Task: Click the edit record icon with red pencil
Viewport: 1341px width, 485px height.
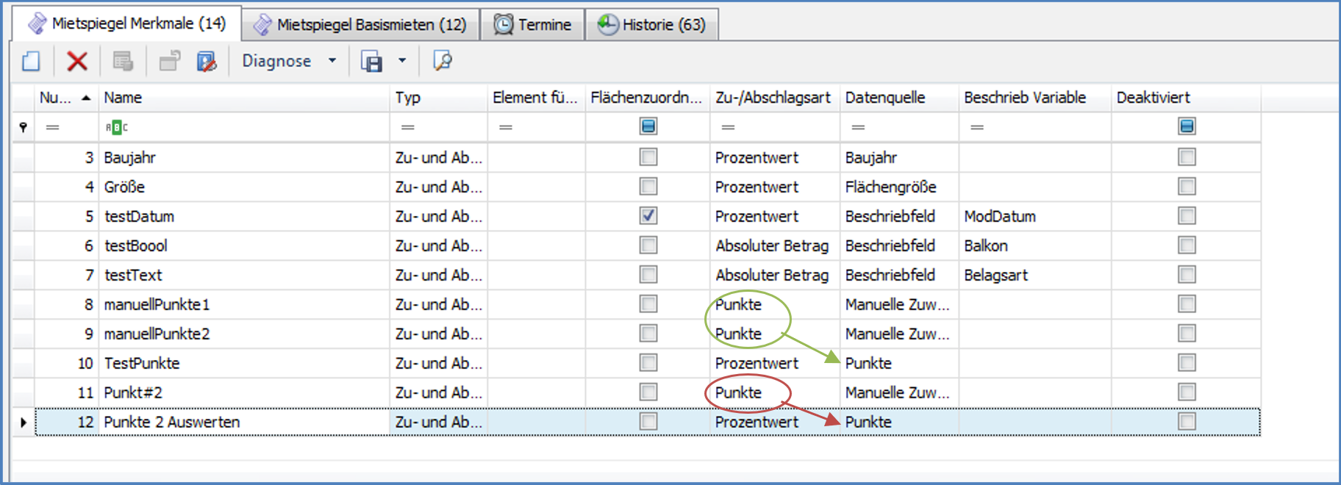Action: pyautogui.click(x=207, y=61)
